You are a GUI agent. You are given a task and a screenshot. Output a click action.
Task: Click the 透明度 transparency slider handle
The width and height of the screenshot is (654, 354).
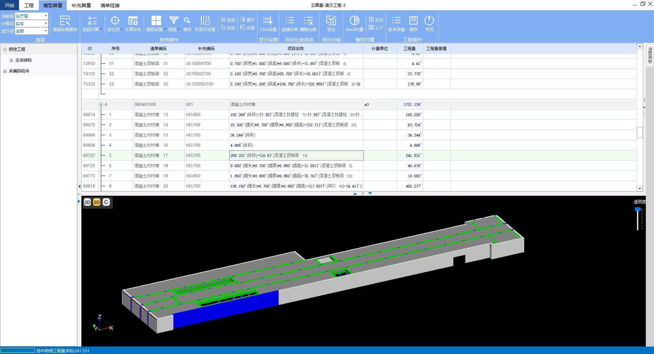point(638,209)
